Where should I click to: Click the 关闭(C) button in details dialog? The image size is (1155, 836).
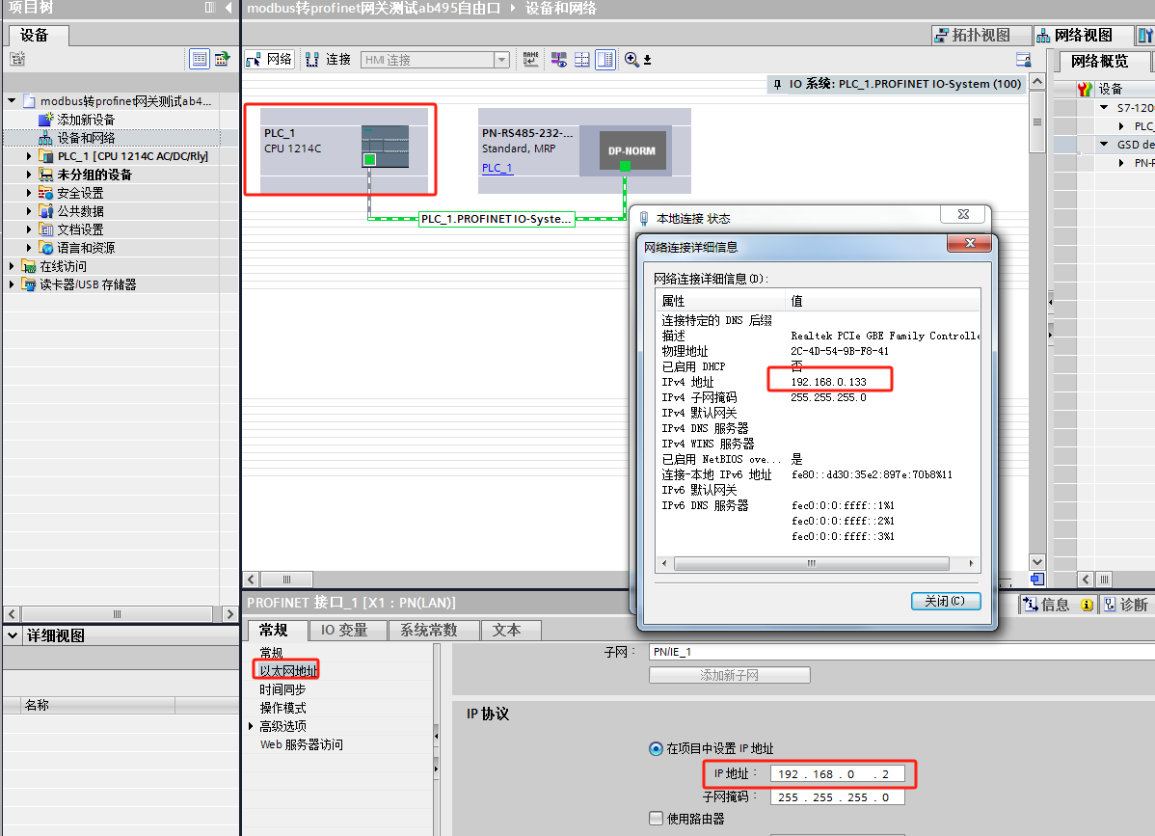[x=946, y=601]
